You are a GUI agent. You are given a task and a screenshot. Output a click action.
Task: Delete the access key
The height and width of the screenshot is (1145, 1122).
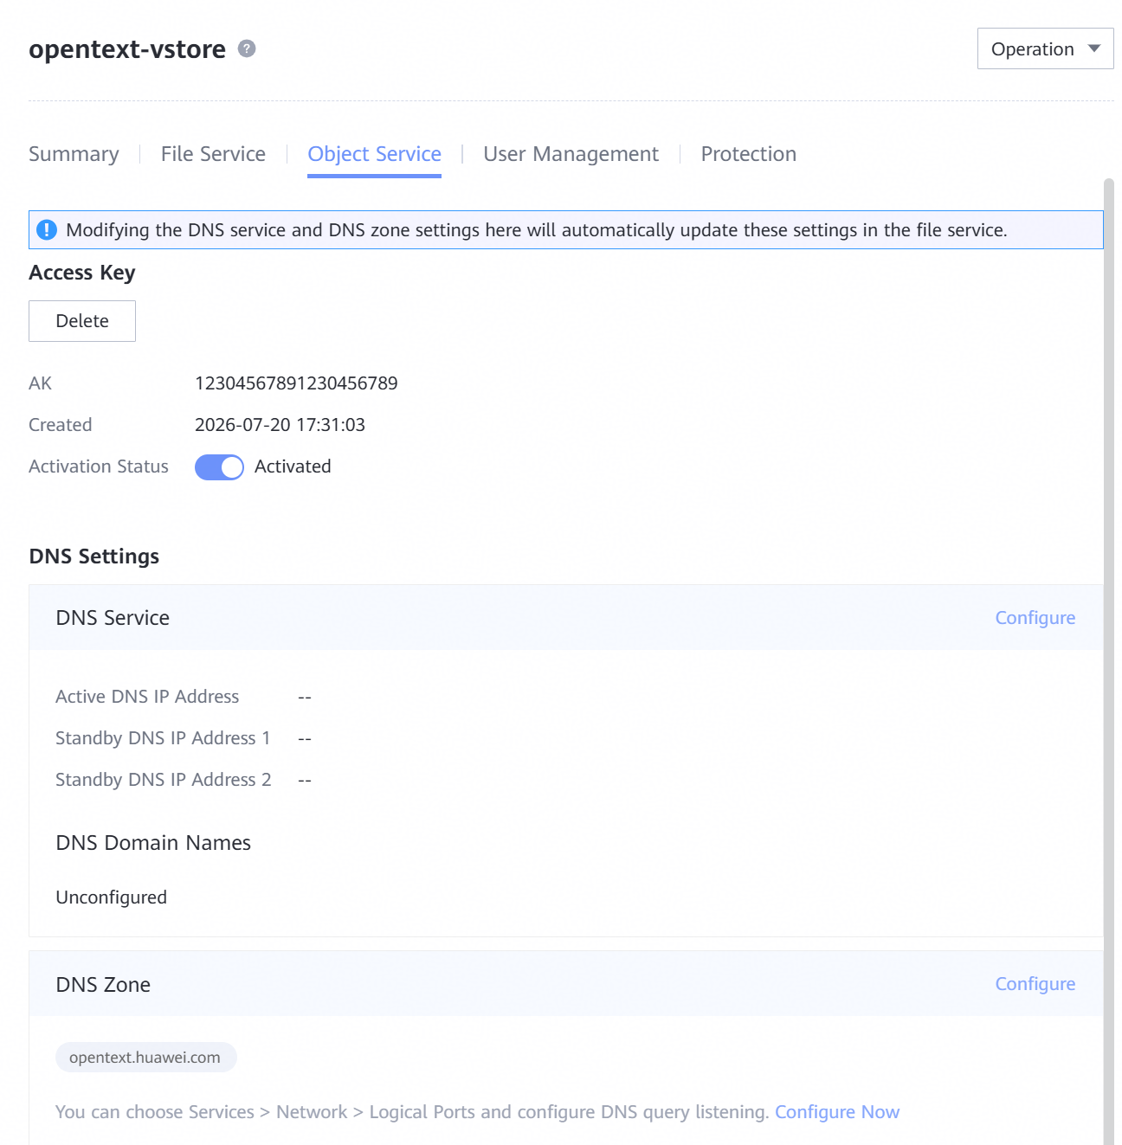point(82,321)
